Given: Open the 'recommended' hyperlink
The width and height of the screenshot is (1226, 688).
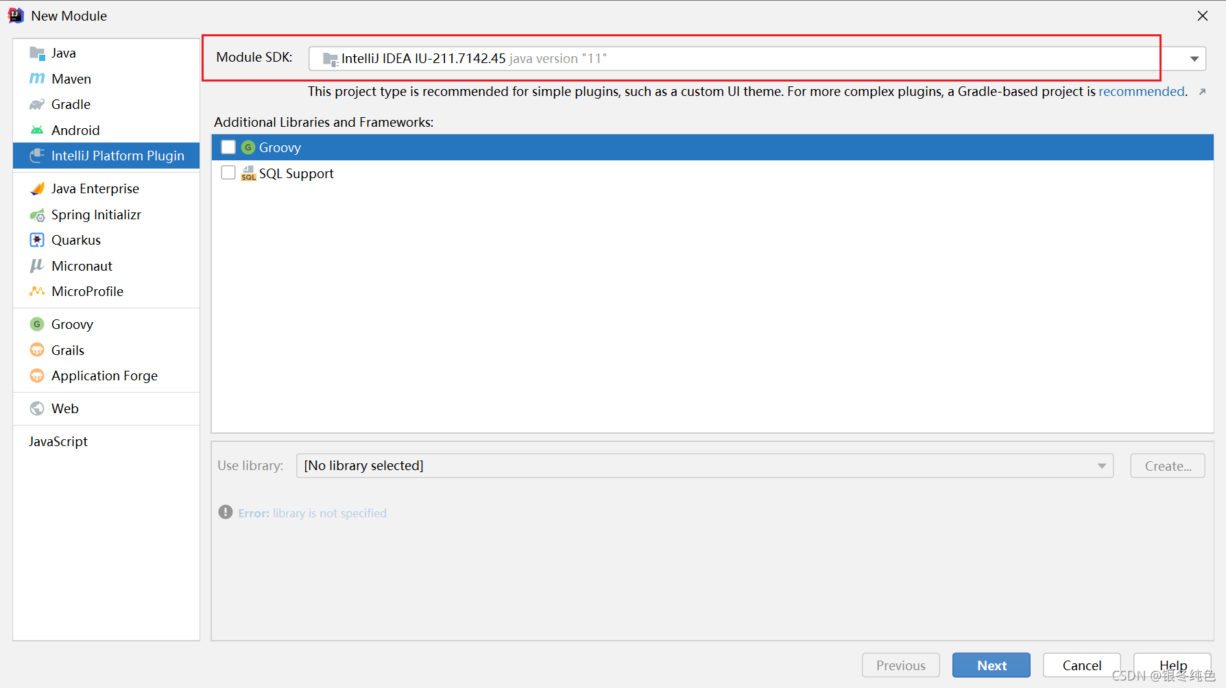Looking at the screenshot, I should click(1142, 92).
